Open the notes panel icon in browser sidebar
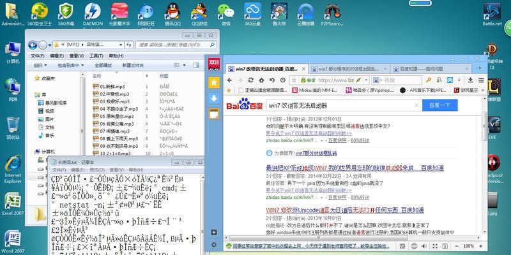The height and width of the screenshot is (255, 511). tap(214, 114)
